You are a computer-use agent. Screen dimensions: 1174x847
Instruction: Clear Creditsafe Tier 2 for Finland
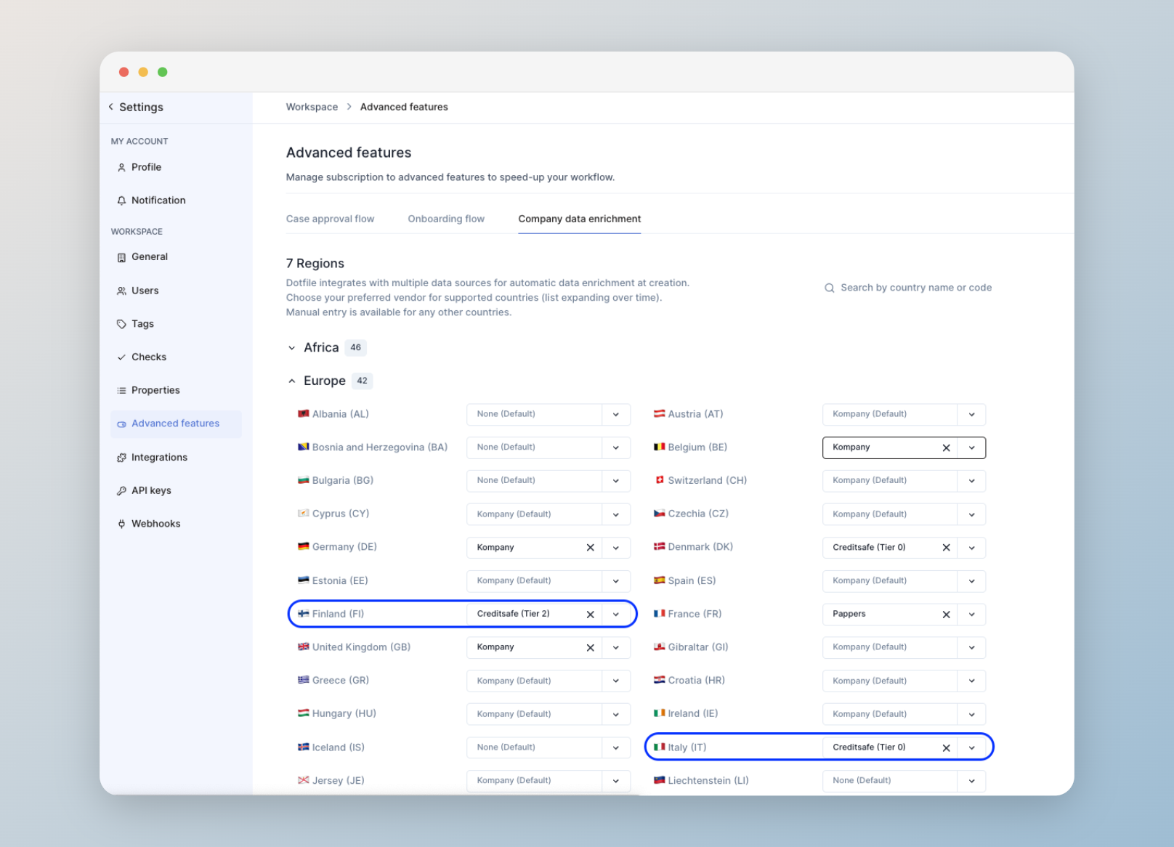[590, 615]
